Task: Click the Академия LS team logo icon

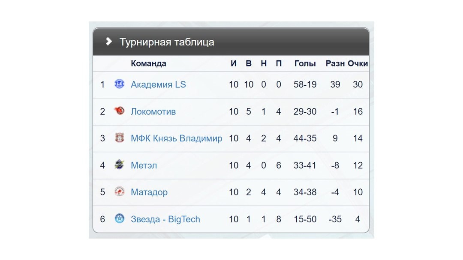Action: [119, 84]
